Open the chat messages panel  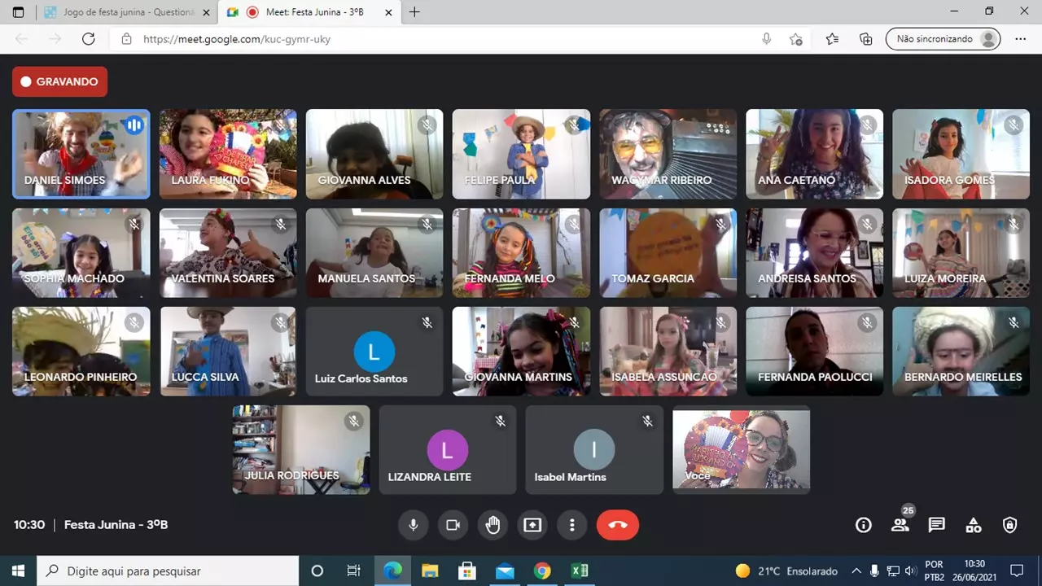click(x=937, y=525)
